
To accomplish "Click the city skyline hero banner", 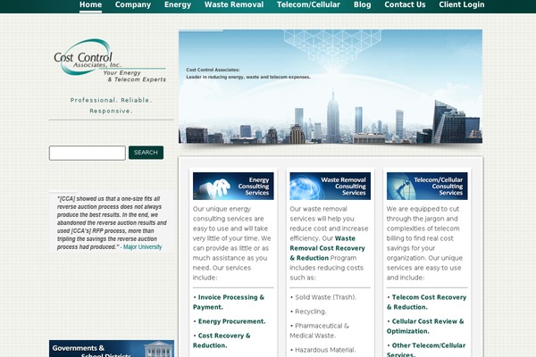I will tap(331, 87).
